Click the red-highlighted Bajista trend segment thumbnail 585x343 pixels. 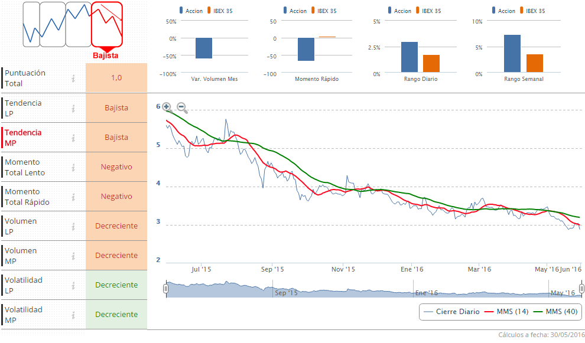pos(107,25)
